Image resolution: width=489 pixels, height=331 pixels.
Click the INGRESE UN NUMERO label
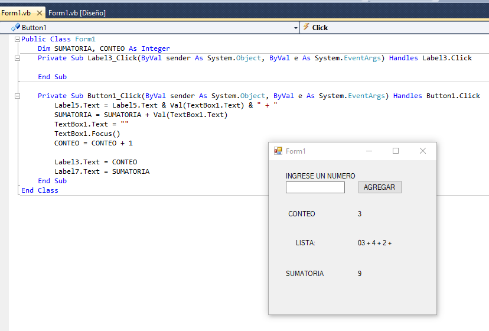(320, 176)
